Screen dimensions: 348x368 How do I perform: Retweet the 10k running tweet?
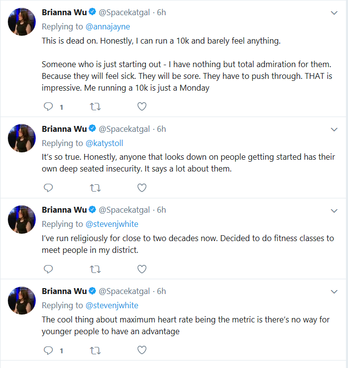coord(95,107)
